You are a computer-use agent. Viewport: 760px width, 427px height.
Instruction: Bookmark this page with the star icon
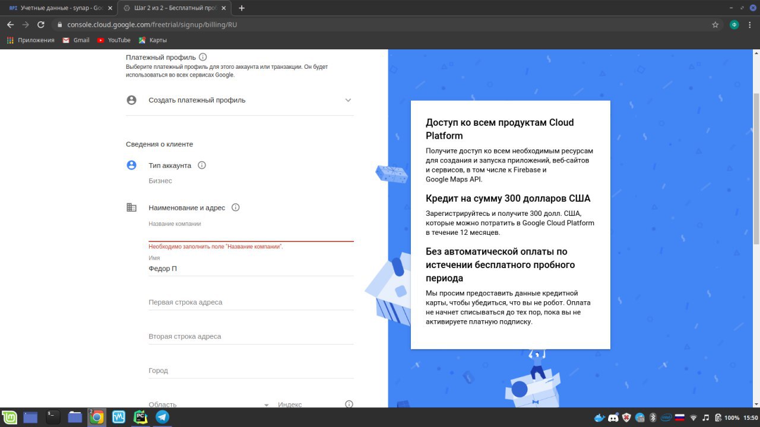(x=715, y=24)
